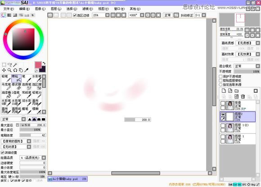Toggle the 详细设置 detailed settings checkbox
The height and width of the screenshot is (187, 261).
pos(2,152)
